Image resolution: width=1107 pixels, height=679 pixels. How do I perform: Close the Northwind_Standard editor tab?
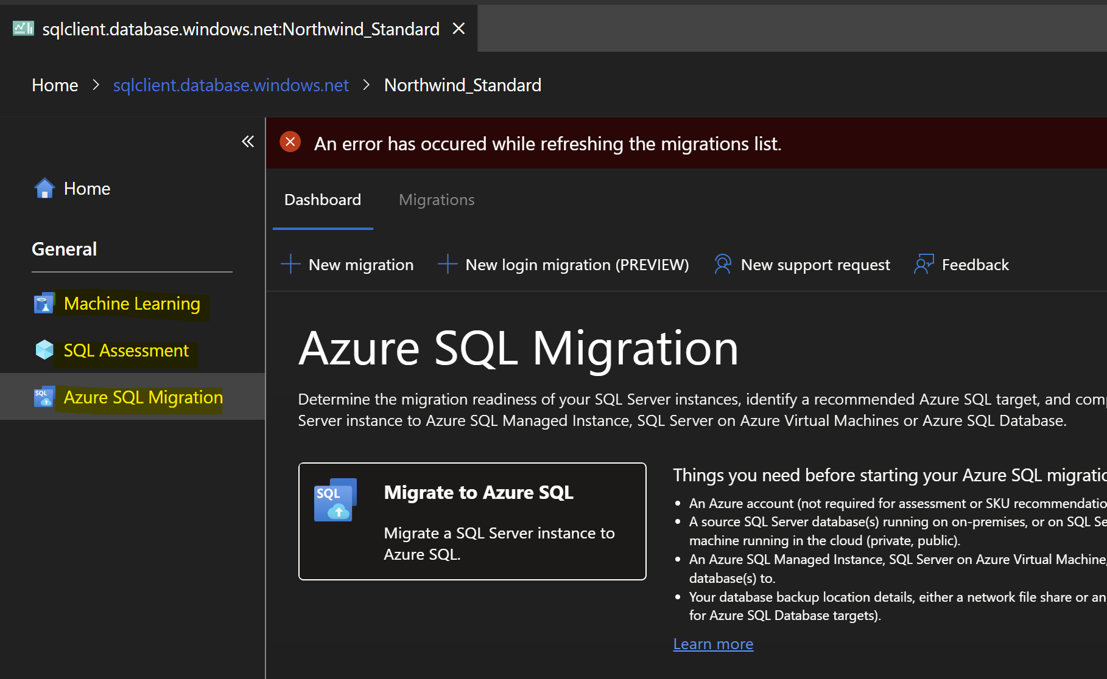[x=459, y=28]
